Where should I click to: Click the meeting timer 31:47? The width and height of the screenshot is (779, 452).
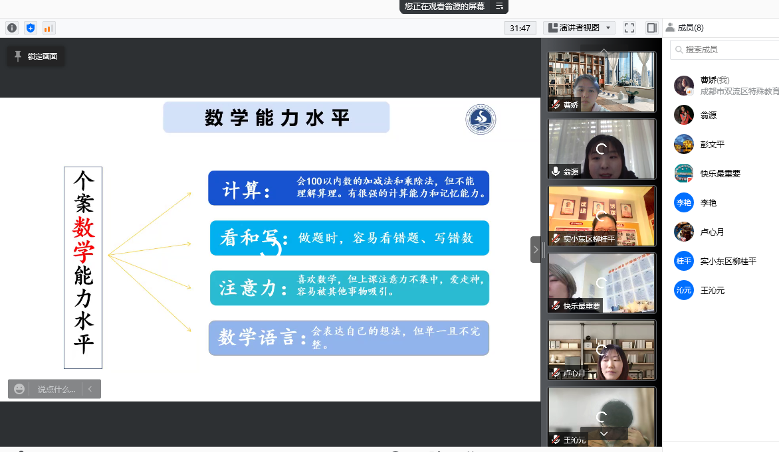tap(520, 28)
